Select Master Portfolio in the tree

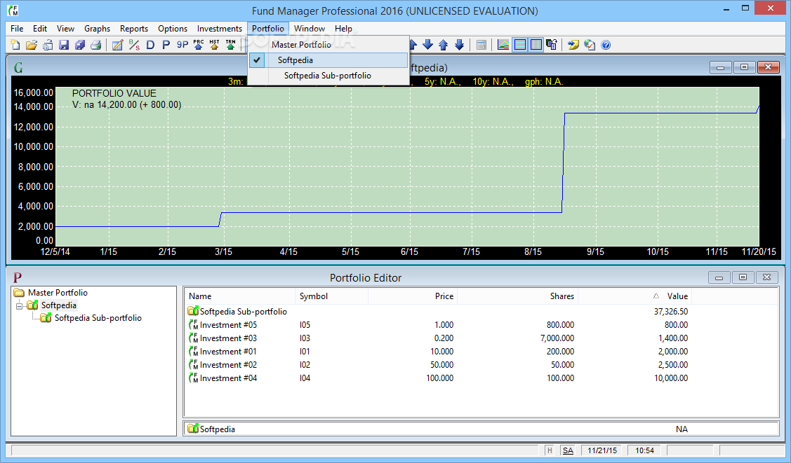tap(58, 292)
